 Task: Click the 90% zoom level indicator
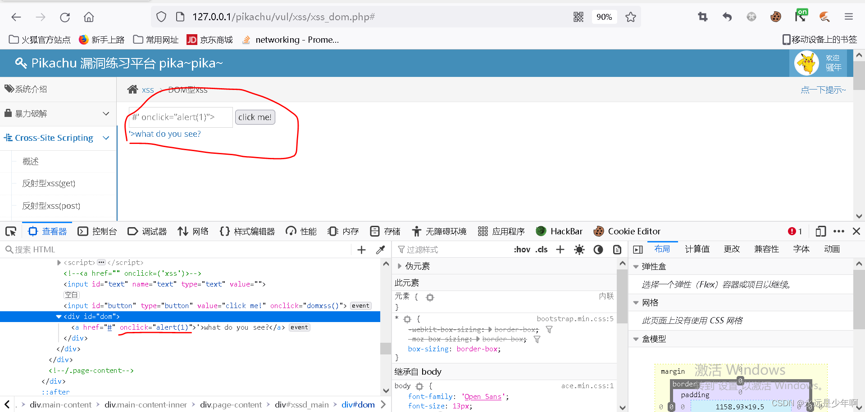[x=604, y=17]
